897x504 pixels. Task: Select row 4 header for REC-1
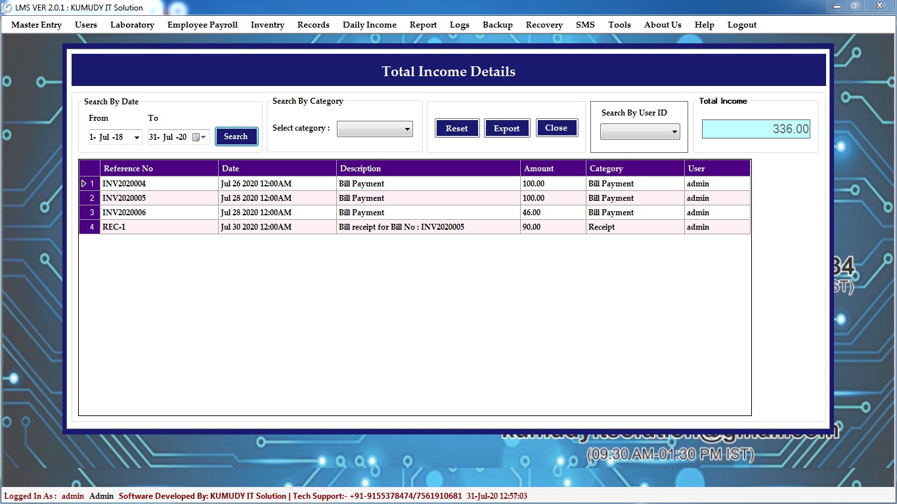[90, 227]
